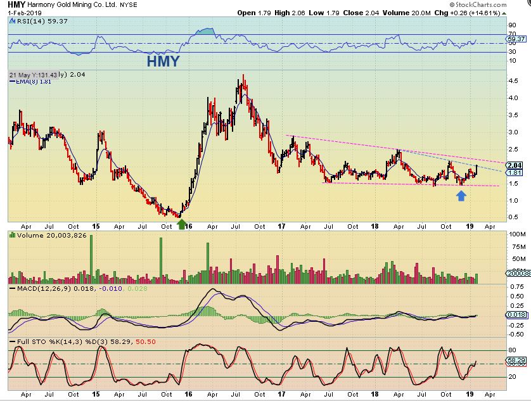531x401 pixels.
Task: Click the 4.5 price axis label
Action: pos(513,80)
